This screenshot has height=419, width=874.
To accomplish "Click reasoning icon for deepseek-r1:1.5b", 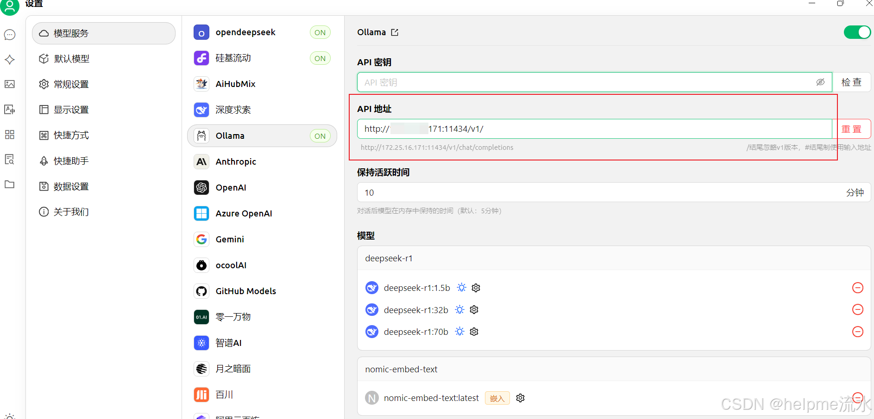I will (461, 288).
